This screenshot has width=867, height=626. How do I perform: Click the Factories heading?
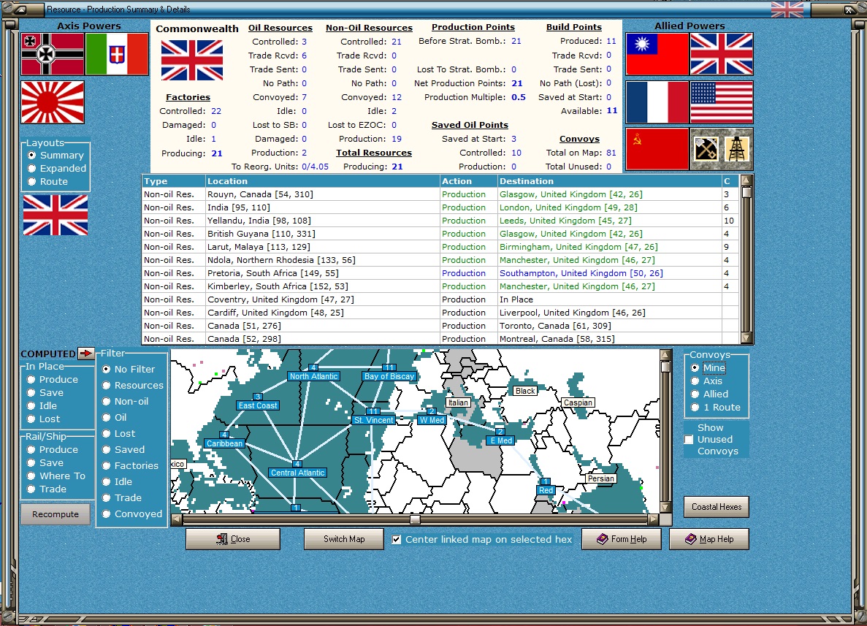coord(188,97)
